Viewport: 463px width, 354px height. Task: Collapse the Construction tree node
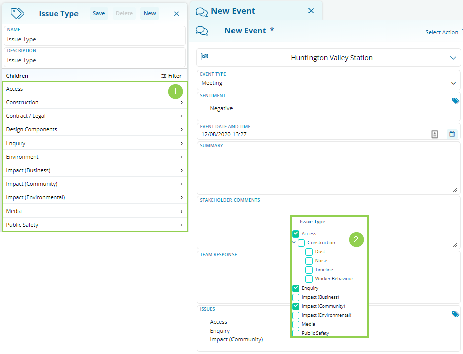294,242
